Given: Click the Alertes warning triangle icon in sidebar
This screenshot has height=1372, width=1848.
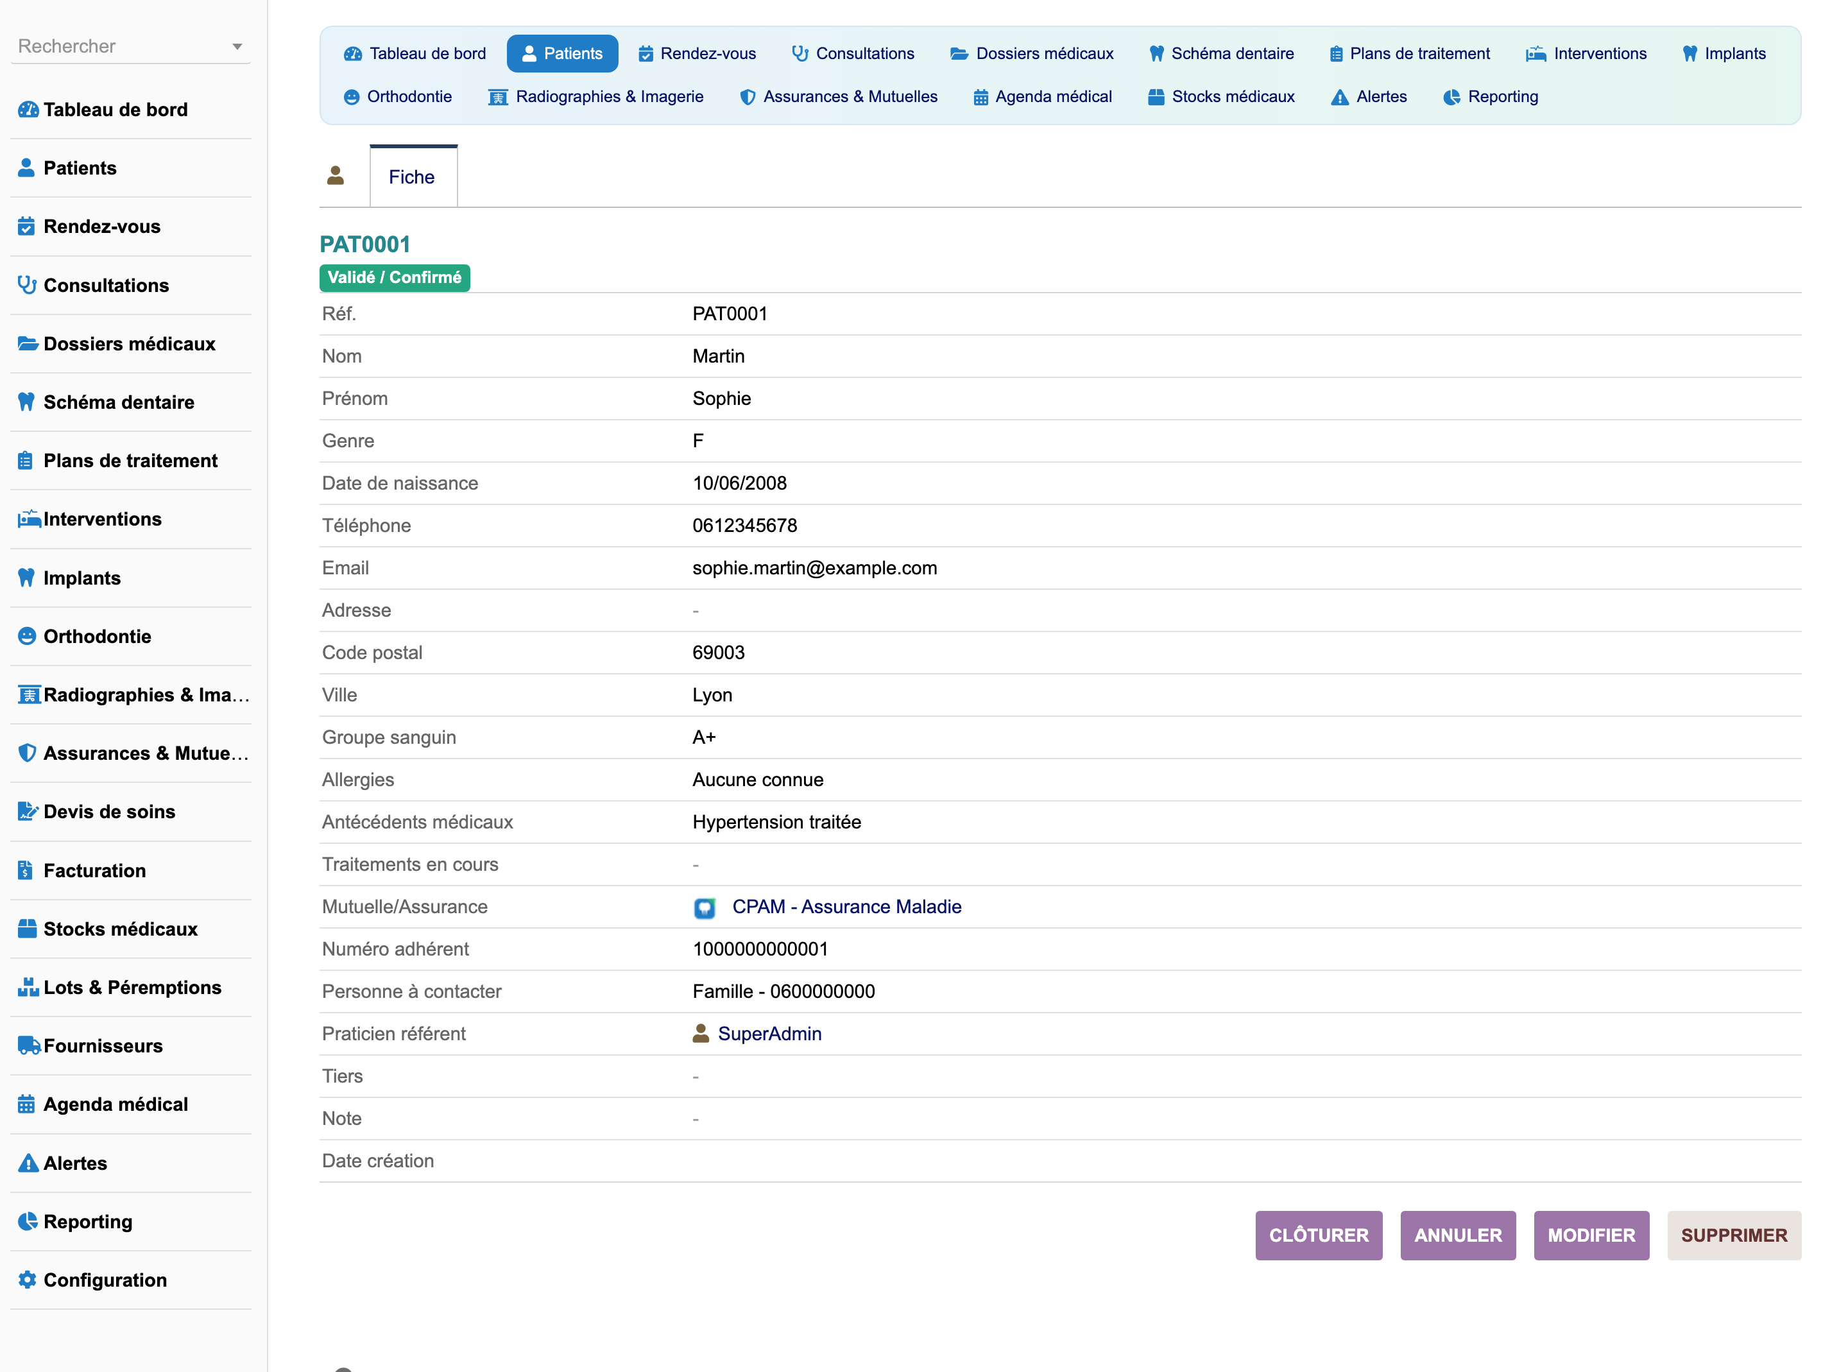Looking at the screenshot, I should coord(28,1163).
